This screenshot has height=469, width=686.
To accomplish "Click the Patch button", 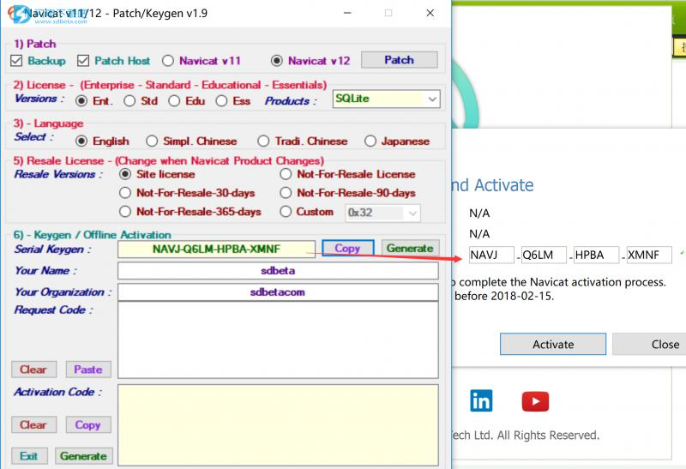I will [x=399, y=60].
